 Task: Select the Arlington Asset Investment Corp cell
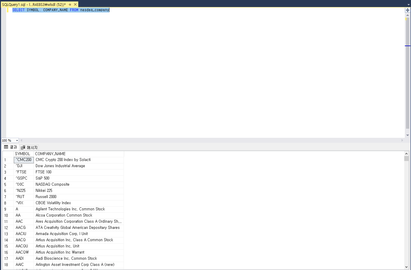point(79,265)
